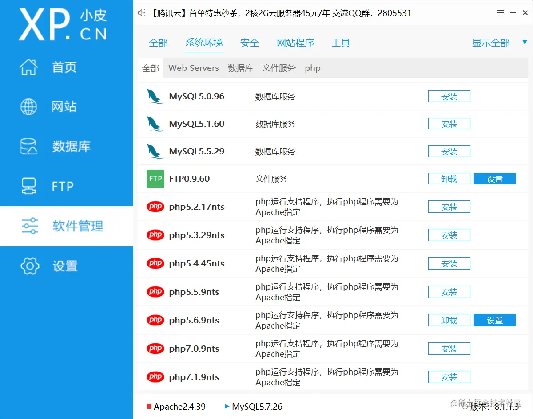
Task: Install MySQL5.1.60 with 安装 button
Action: (449, 124)
